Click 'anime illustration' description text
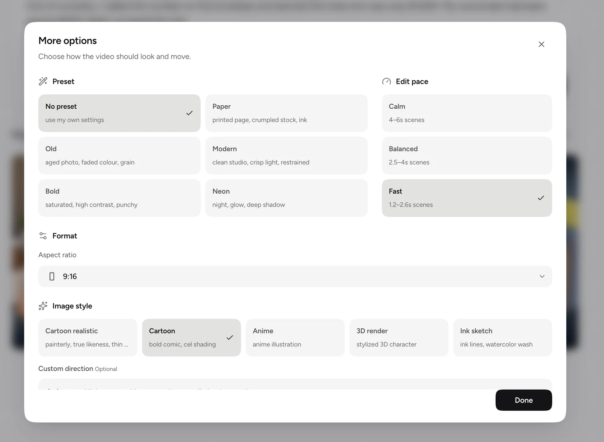The width and height of the screenshot is (604, 442). pyautogui.click(x=277, y=344)
